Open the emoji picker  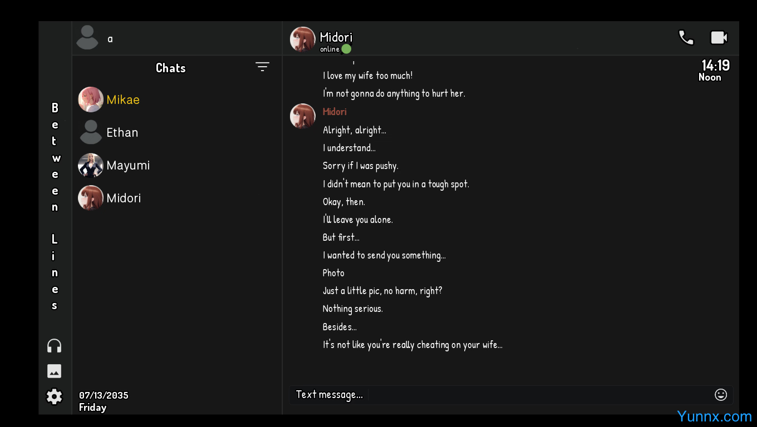pos(720,394)
